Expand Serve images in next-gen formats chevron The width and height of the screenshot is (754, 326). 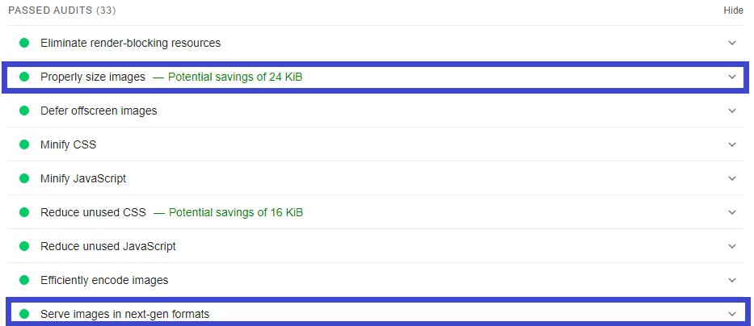[x=732, y=314]
